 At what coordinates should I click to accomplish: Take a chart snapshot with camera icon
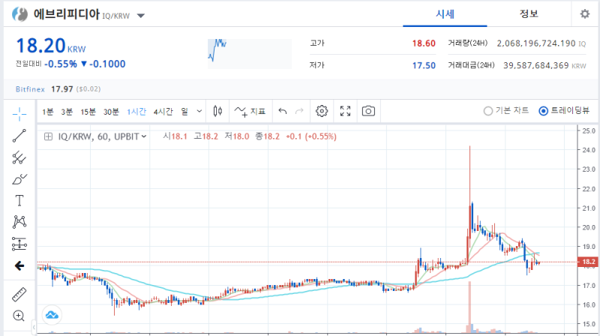368,111
